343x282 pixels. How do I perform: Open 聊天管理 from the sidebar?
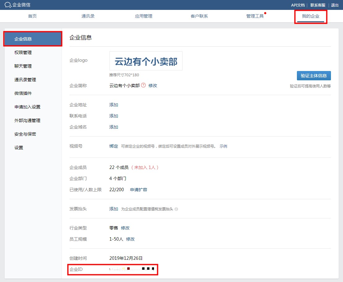[23, 66]
